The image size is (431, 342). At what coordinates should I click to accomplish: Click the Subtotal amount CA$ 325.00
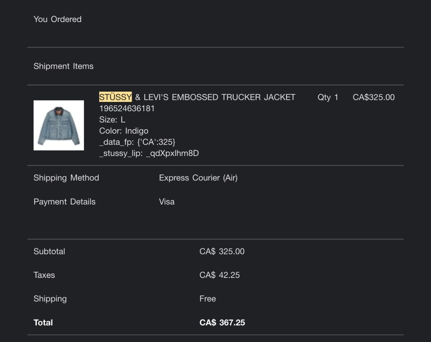222,251
